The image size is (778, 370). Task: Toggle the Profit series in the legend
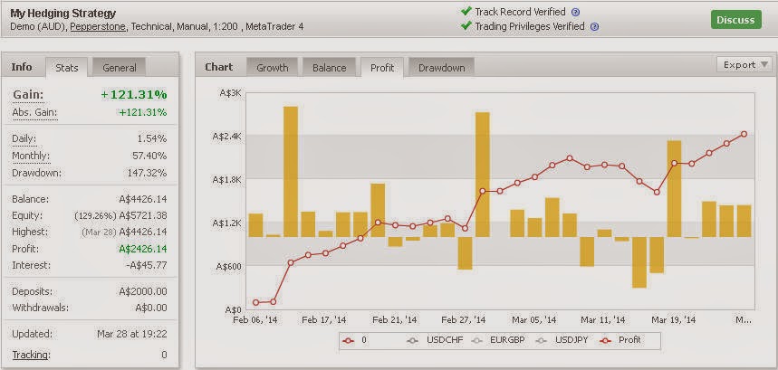pos(620,340)
